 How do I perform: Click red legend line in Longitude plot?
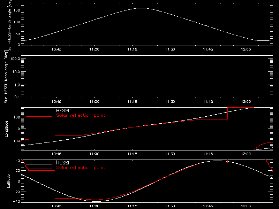point(39,117)
